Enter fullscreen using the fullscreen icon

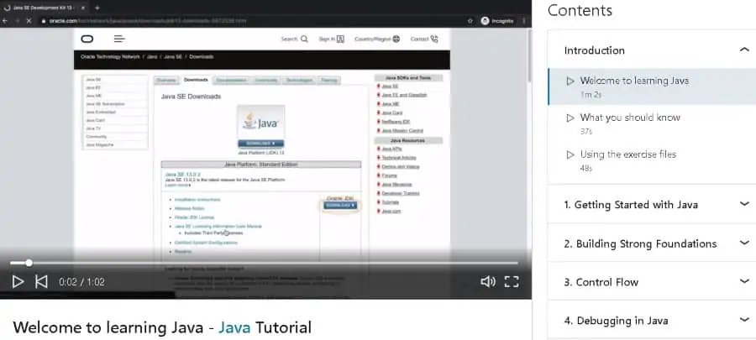tap(512, 282)
